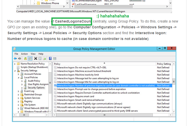Select 'Machine inactivity limit' policy row
This screenshot has height=126, width=189.
[x=113, y=75]
